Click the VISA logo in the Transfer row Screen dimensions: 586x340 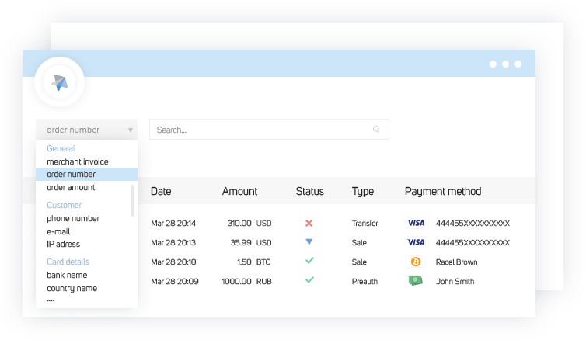pos(416,224)
